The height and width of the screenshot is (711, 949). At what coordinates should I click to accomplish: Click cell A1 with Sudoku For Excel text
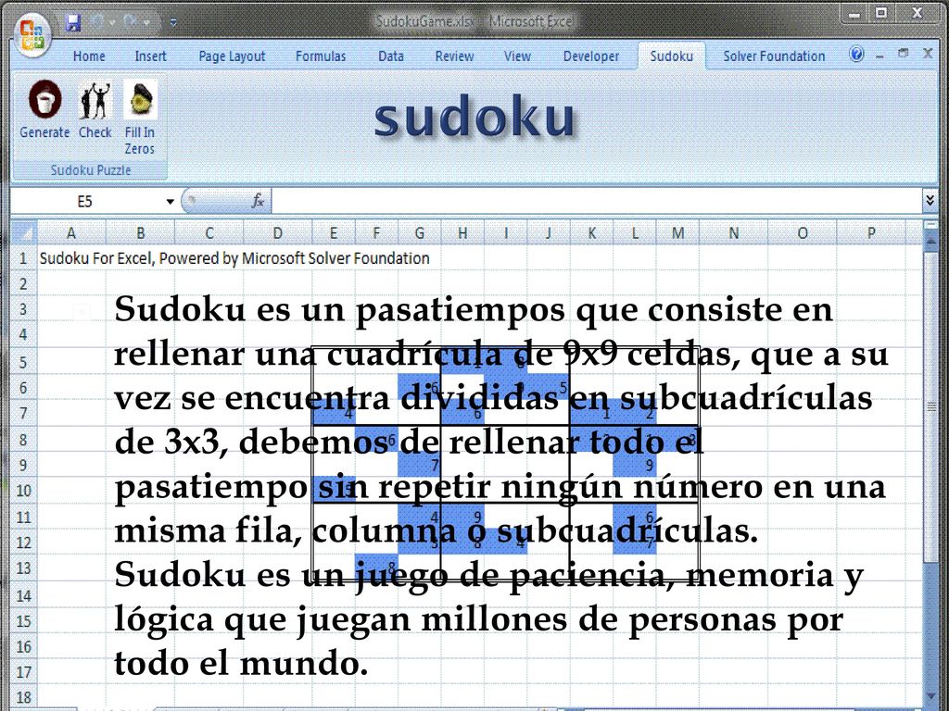tap(71, 258)
